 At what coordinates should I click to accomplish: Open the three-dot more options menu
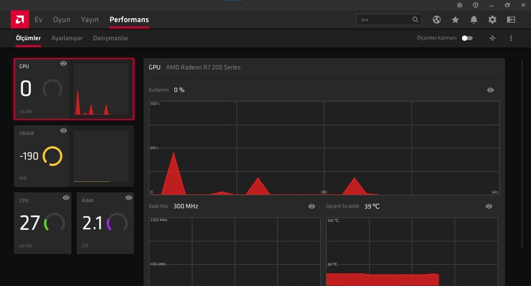pyautogui.click(x=511, y=38)
